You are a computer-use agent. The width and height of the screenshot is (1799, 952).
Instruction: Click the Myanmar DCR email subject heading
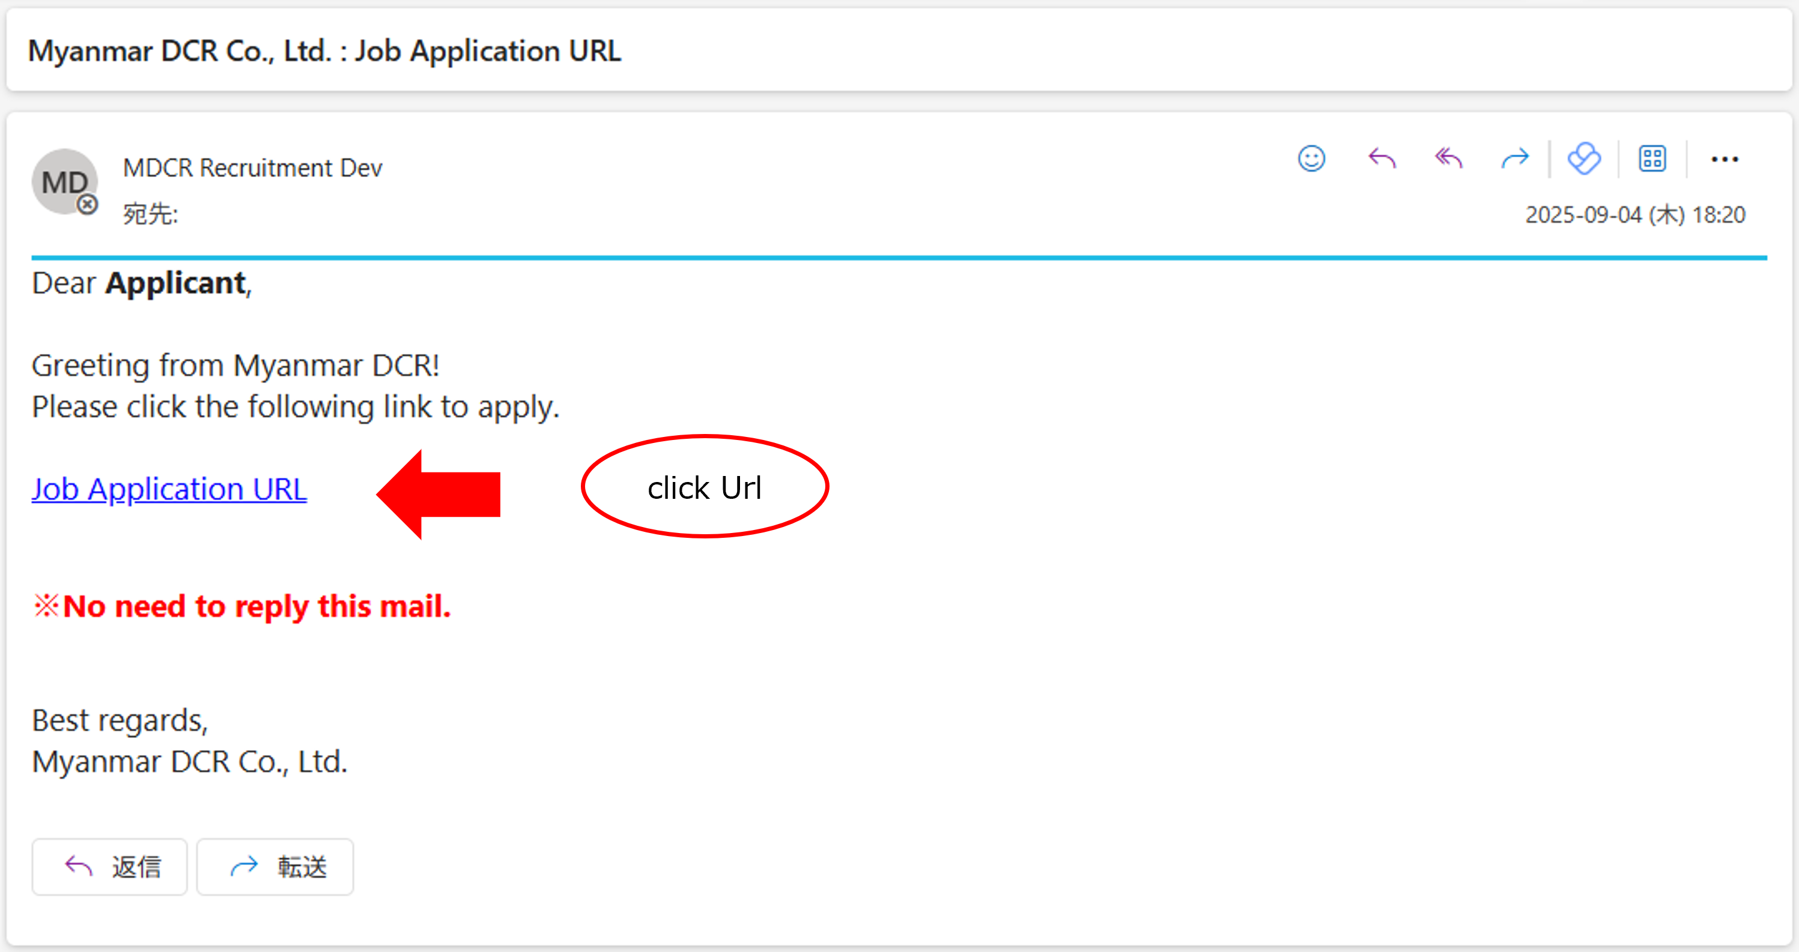tap(324, 51)
